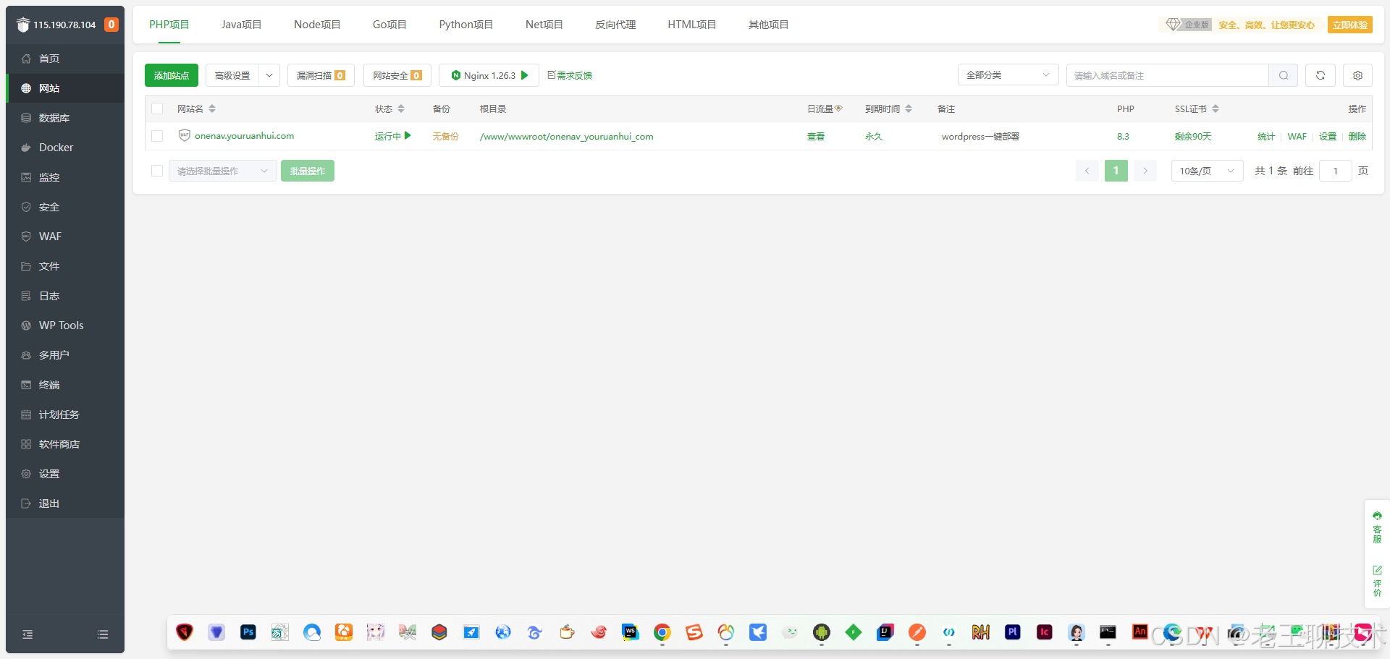Open the 10条/页 page size dropdown
The height and width of the screenshot is (659, 1390).
[x=1207, y=171]
